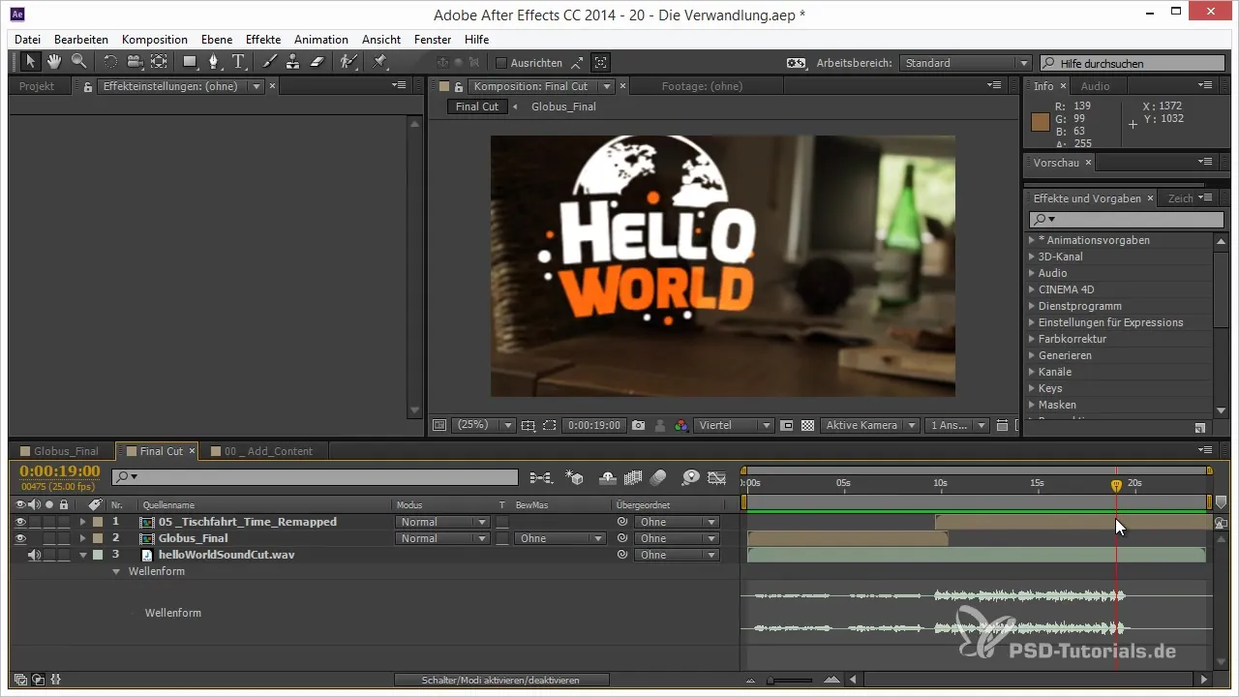The image size is (1239, 697).
Task: Toggle lock on Komposition viewer panel
Action: [459, 86]
